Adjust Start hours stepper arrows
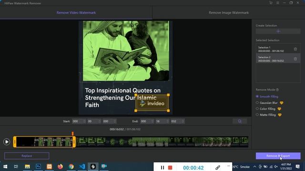The height and width of the screenshot is (171, 305). pos(84,121)
